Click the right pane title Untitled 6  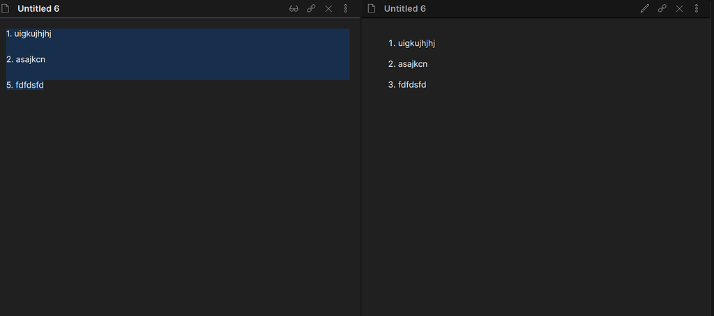[x=405, y=8]
